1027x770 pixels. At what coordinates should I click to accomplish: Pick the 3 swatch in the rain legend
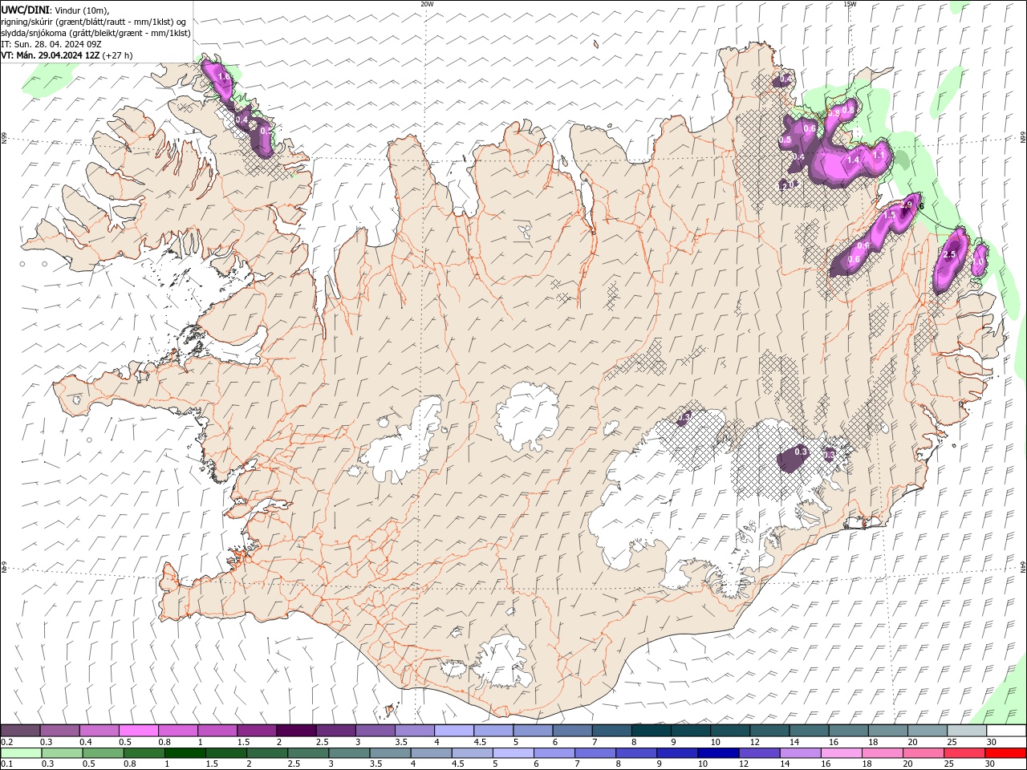(349, 753)
